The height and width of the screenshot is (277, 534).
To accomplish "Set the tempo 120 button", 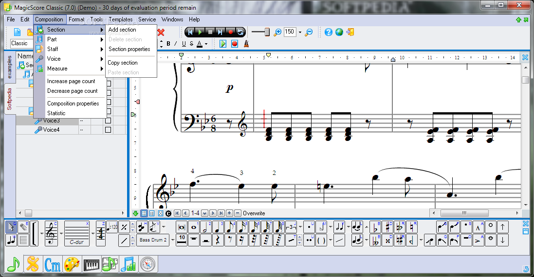I will pos(112,227).
